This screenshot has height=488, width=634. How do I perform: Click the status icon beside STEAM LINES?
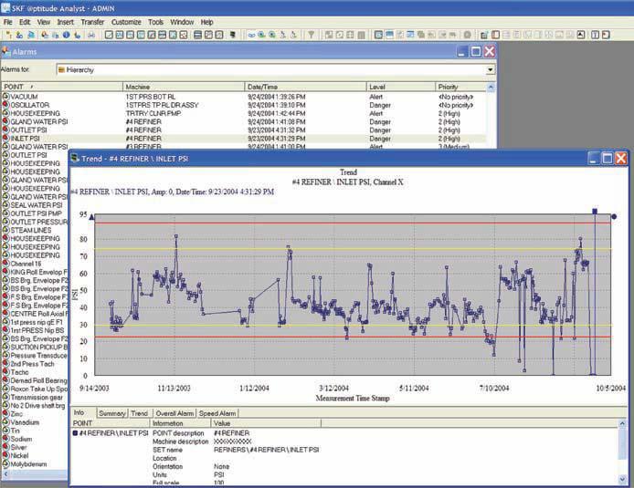(5, 230)
